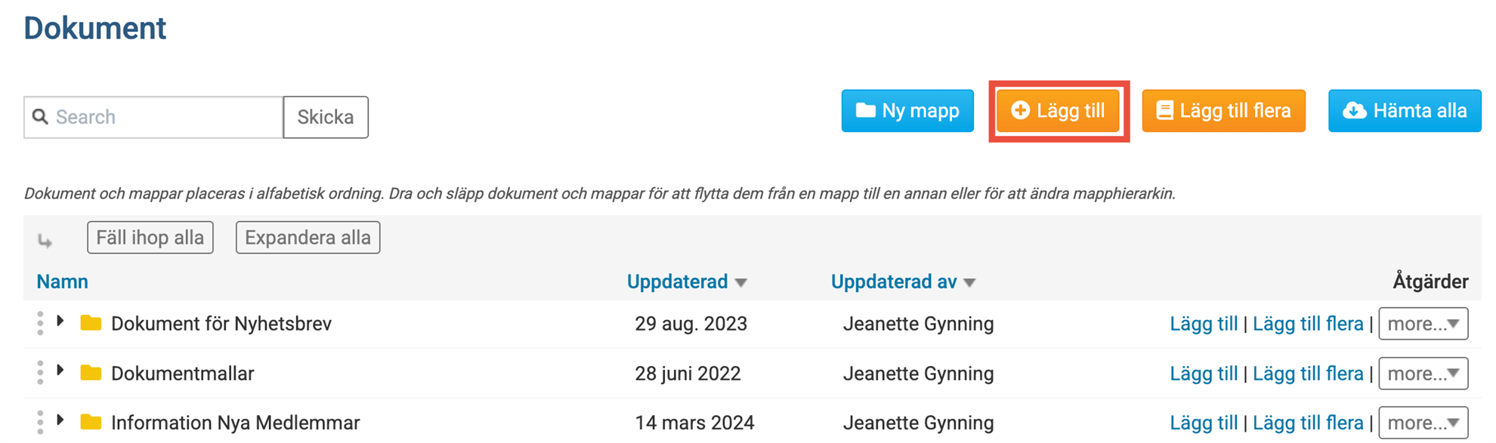1496x443 pixels.
Task: Open more... dropdown for Dokument för Nyhetsbrev
Action: coord(1423,324)
